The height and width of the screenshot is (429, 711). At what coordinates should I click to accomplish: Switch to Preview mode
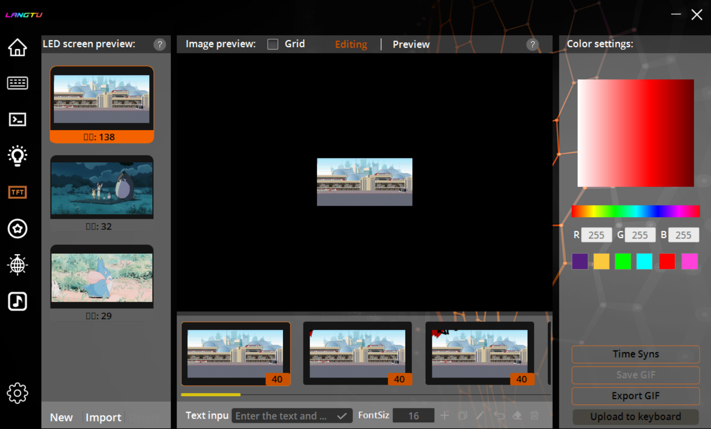(411, 44)
